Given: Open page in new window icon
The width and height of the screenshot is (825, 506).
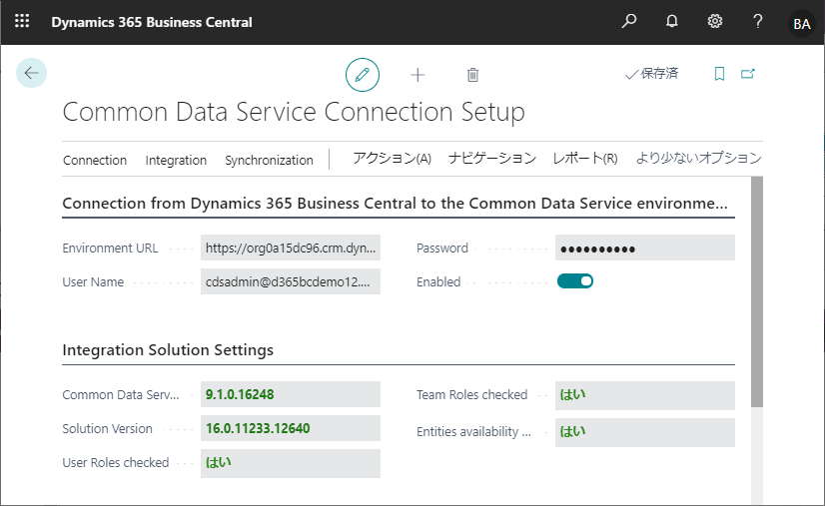Looking at the screenshot, I should click(x=748, y=74).
